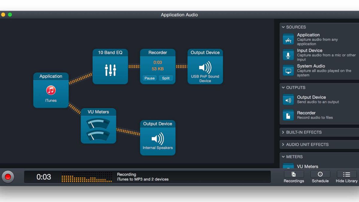359x202 pixels.
Task: Pause the recording in Recorder block
Action: point(150,78)
